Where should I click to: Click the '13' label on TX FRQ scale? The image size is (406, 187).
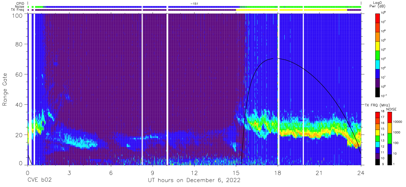[383, 140]
